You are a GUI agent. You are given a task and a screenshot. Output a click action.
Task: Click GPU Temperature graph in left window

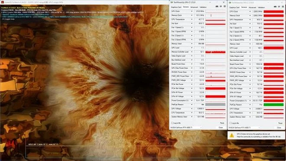pyautogui.click(x=215, y=19)
